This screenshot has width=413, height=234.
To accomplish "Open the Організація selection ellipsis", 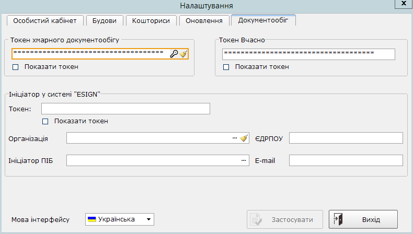I will coord(235,138).
